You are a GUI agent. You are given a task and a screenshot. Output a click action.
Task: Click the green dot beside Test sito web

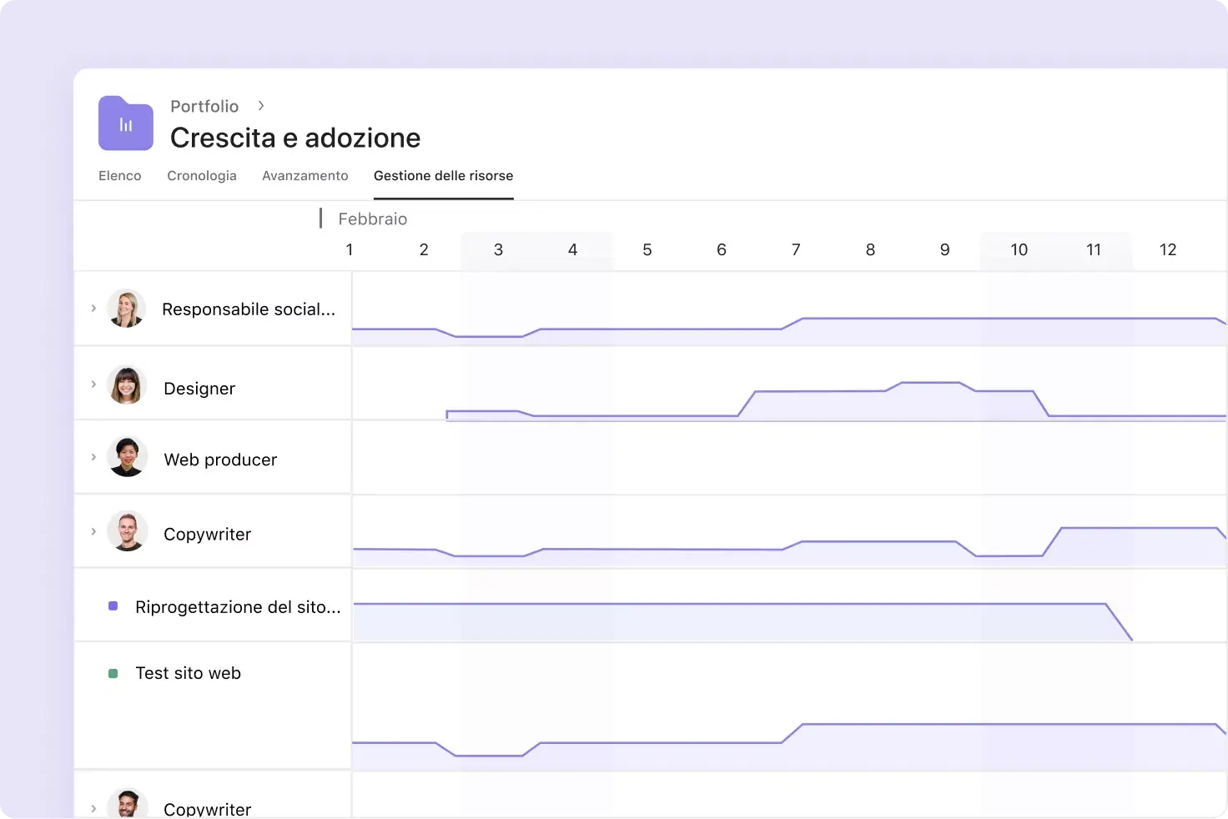pos(113,671)
